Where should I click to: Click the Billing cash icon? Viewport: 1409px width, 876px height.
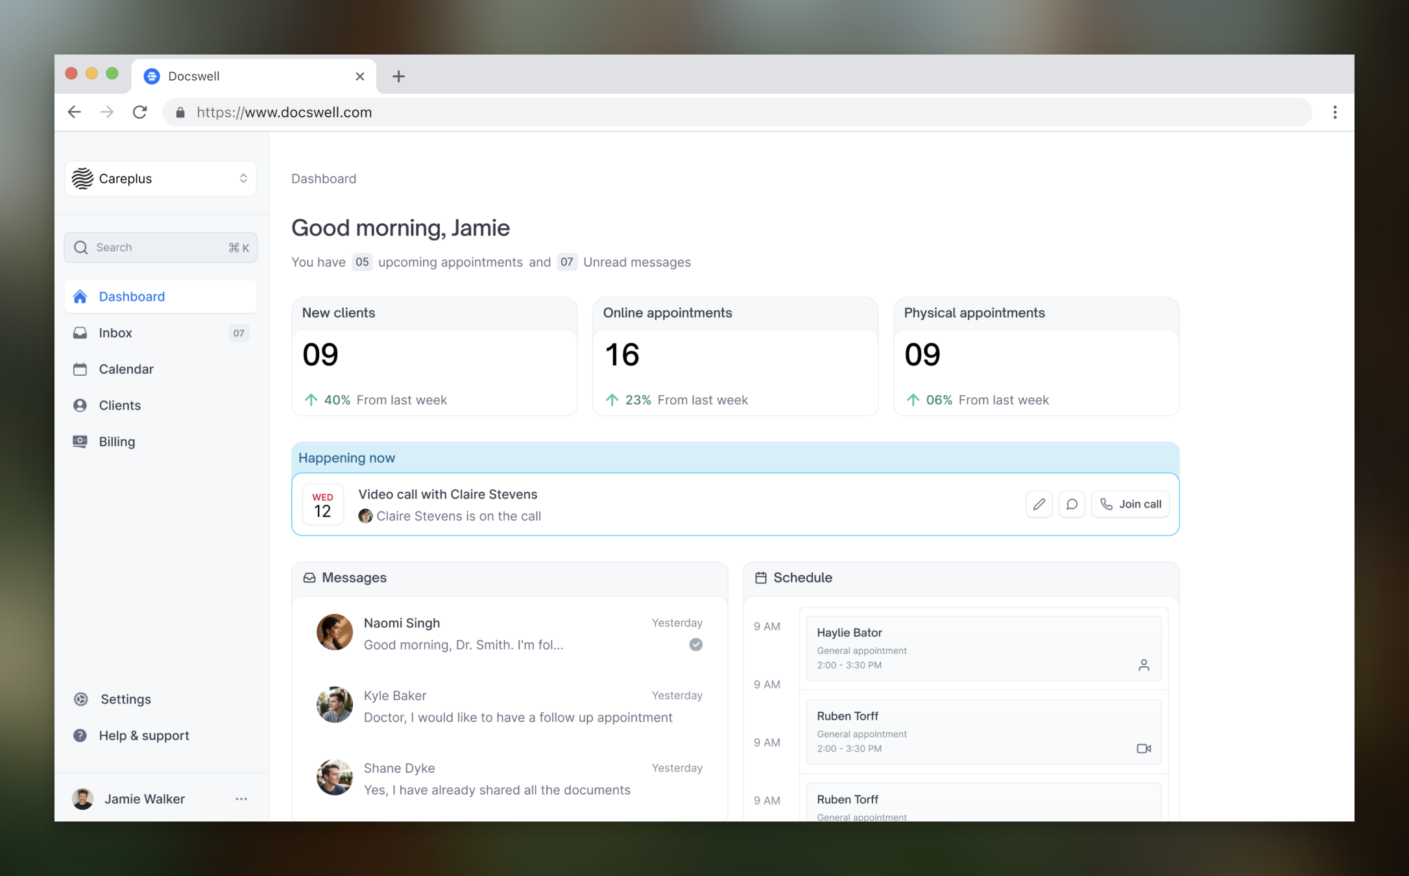pyautogui.click(x=80, y=442)
